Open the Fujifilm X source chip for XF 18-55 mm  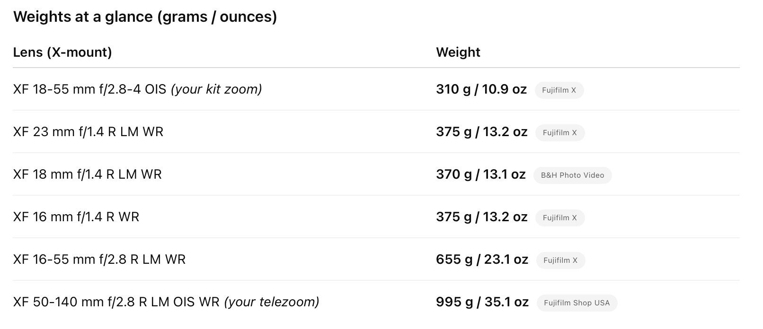[x=559, y=90]
